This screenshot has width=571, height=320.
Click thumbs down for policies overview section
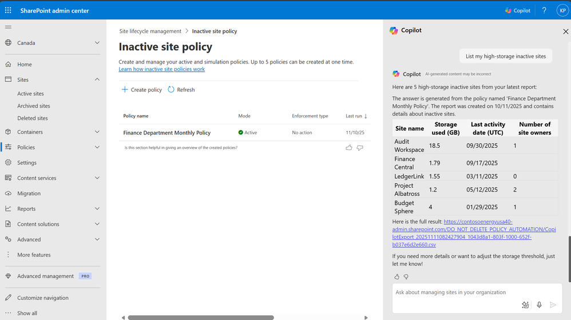click(360, 148)
